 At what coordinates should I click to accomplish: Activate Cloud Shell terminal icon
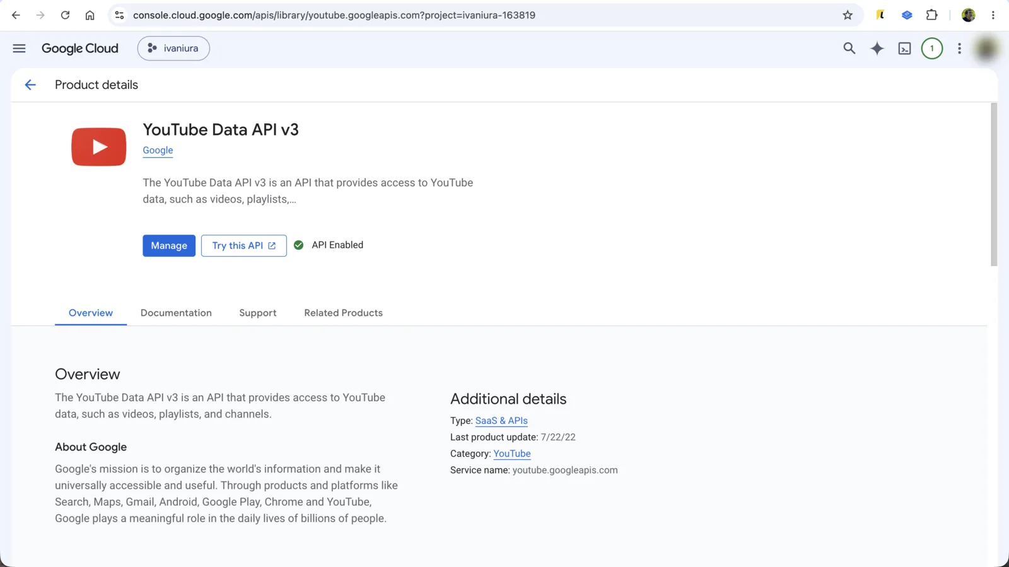[x=904, y=49]
